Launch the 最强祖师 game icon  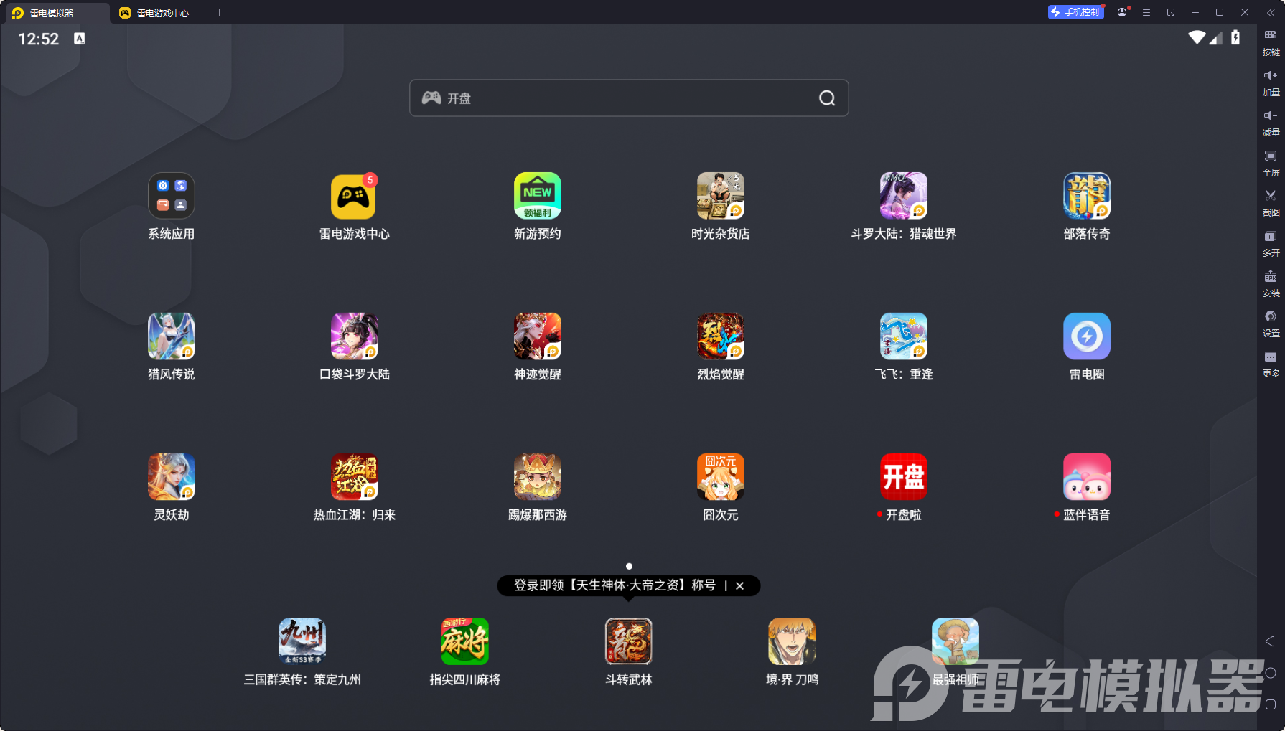(x=955, y=641)
